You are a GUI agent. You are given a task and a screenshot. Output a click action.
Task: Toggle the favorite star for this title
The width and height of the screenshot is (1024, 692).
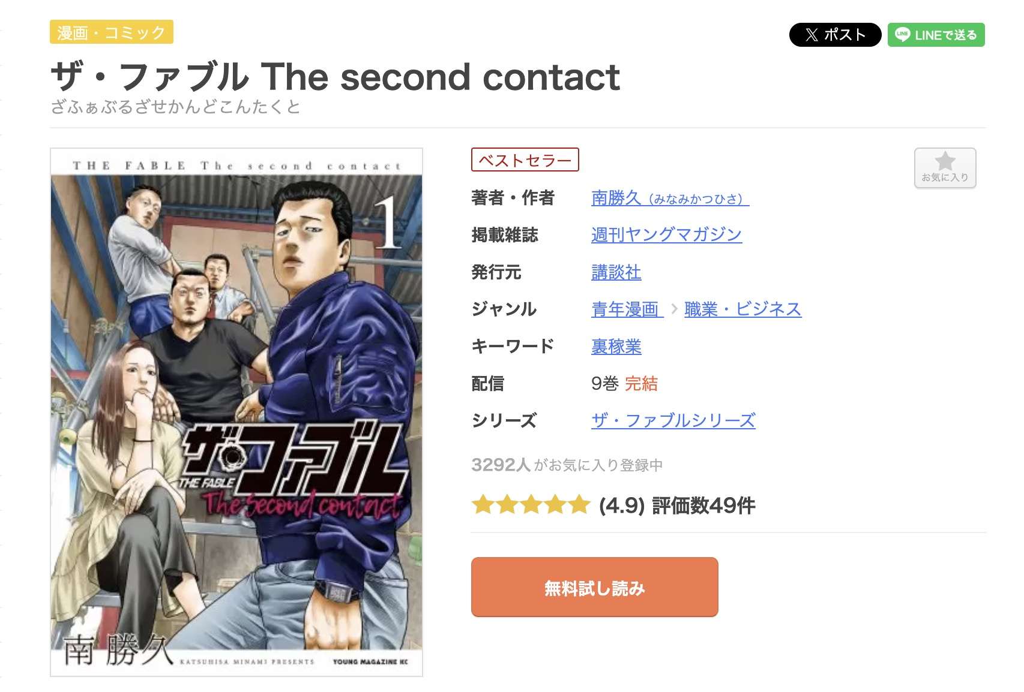[946, 167]
